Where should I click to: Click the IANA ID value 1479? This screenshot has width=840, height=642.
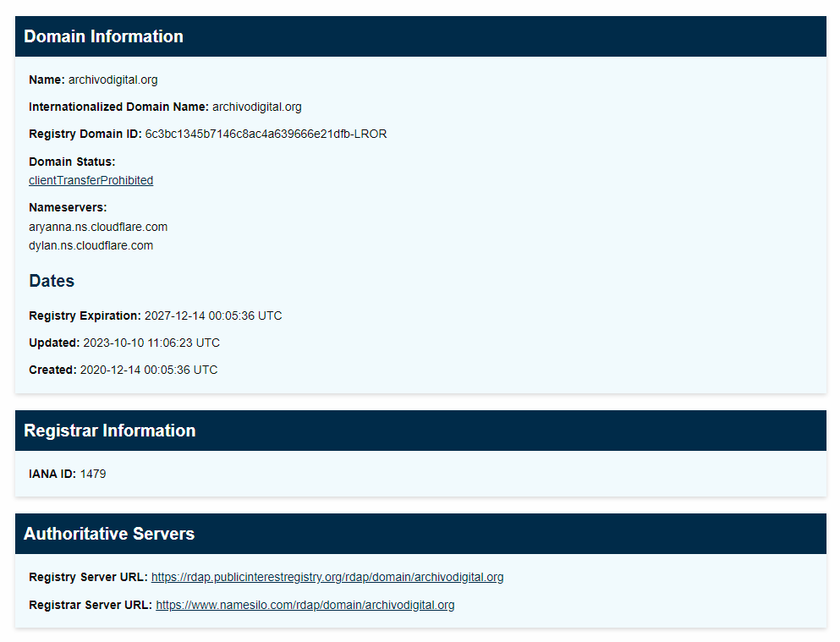pos(93,474)
